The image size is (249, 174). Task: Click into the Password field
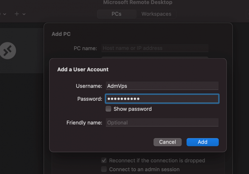tap(162, 99)
